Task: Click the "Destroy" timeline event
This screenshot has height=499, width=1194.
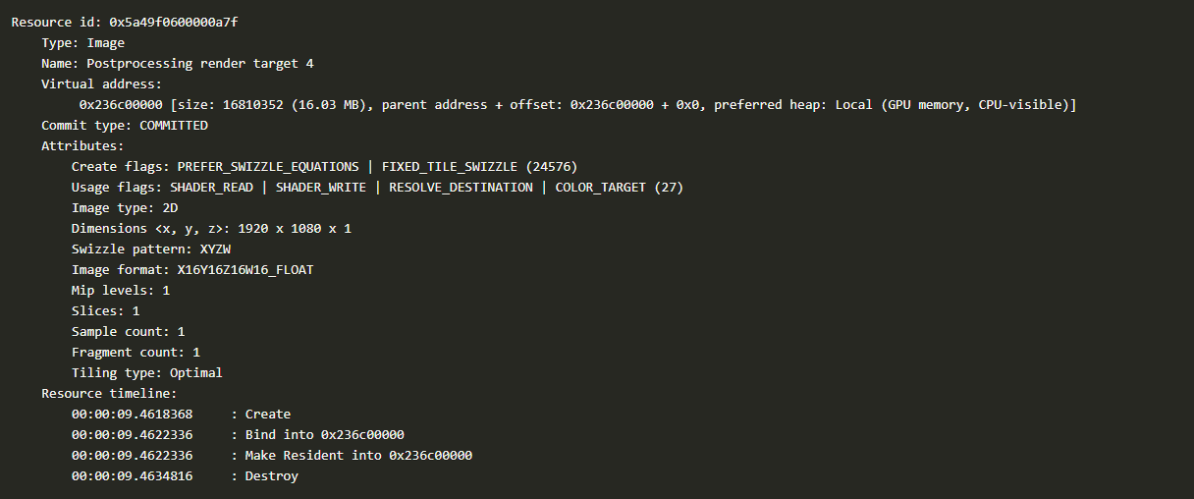Action: click(271, 475)
